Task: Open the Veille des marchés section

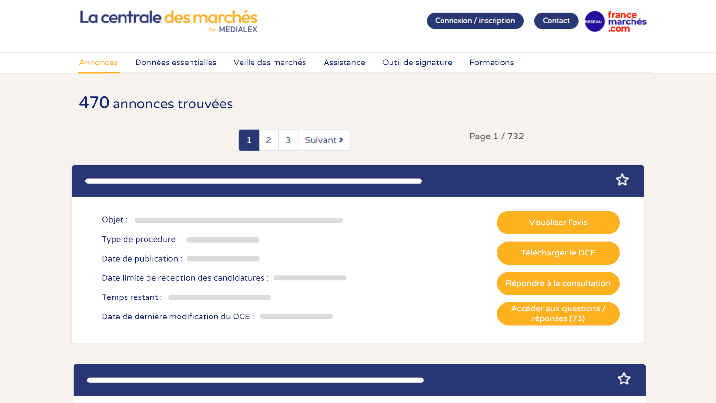Action: (270, 63)
